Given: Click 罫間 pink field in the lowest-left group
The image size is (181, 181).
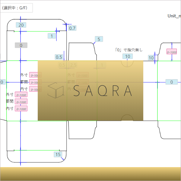Looking at the screenshot, I should pyautogui.click(x=21, y=101).
